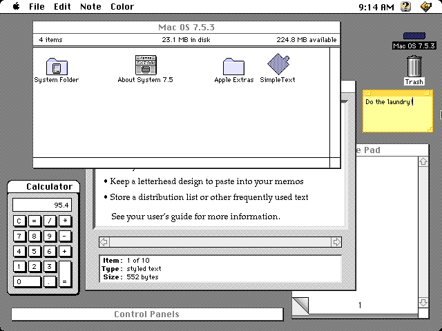Screen dimensions: 442x331
Task: Open the Note menu
Action: [x=90, y=6]
